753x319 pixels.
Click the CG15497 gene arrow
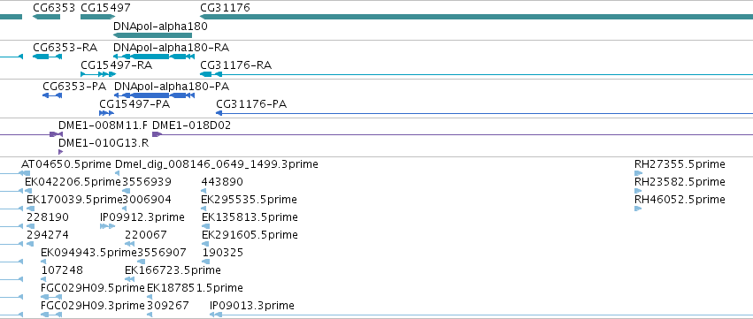pyautogui.click(x=98, y=18)
